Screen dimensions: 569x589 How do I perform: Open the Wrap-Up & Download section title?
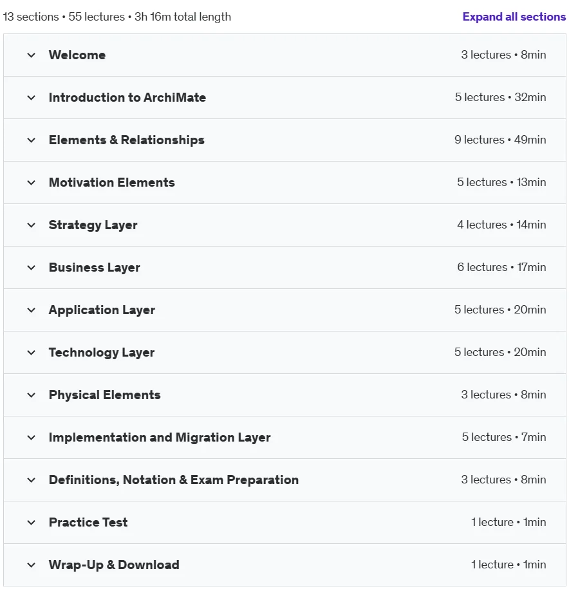tap(114, 565)
